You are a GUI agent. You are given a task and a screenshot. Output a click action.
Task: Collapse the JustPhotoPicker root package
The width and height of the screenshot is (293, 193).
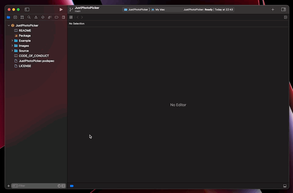click(9, 25)
